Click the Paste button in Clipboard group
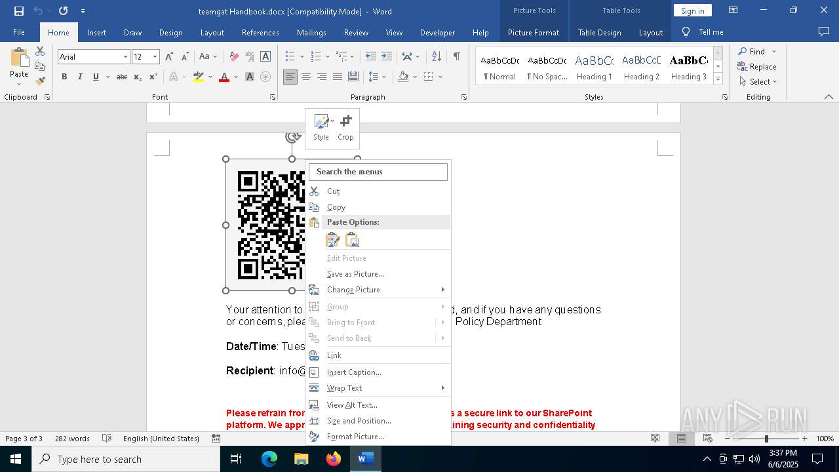The image size is (839, 472). tap(19, 66)
